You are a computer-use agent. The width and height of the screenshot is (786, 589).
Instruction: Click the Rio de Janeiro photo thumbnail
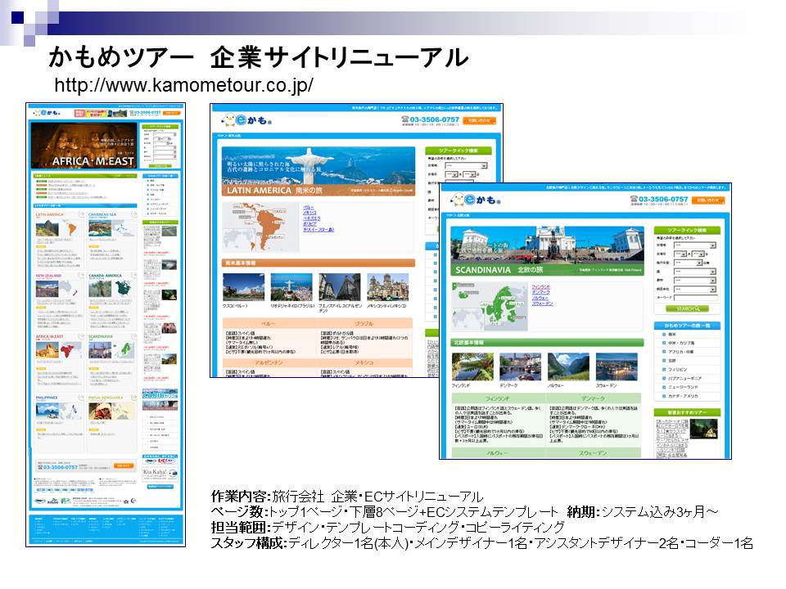(291, 287)
